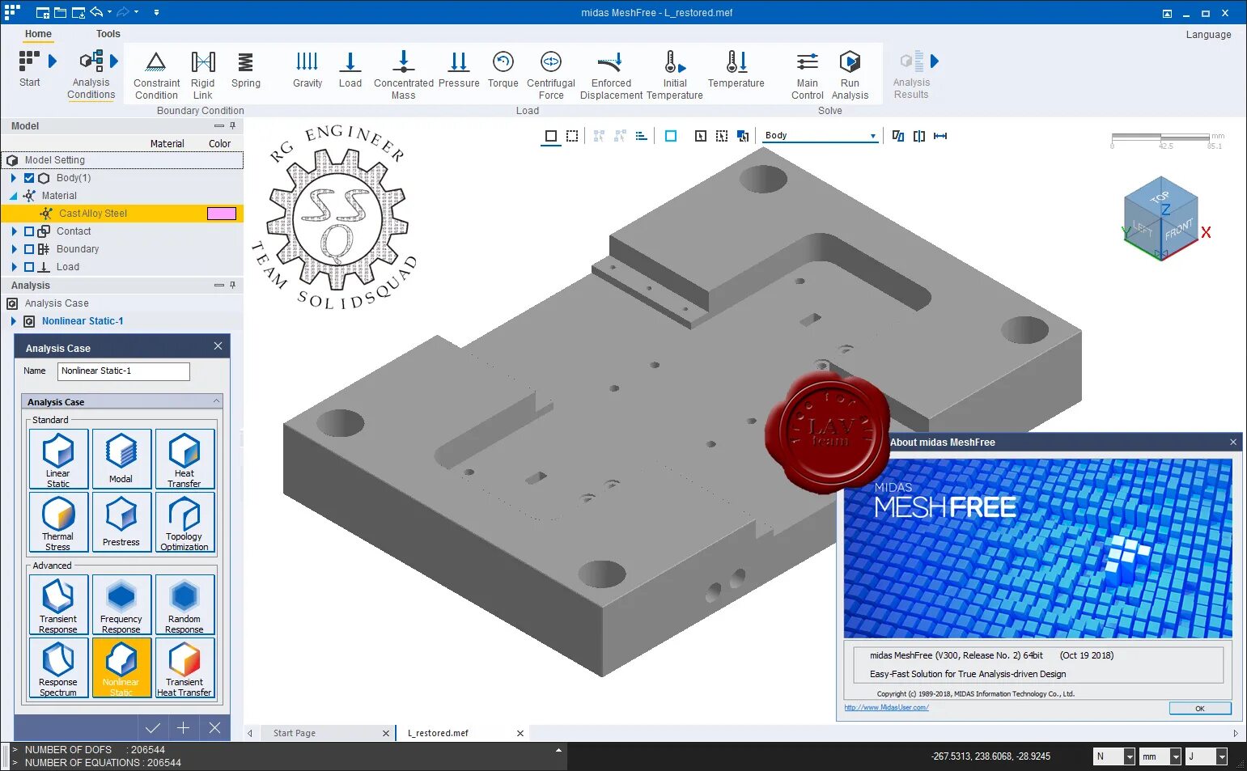Image resolution: width=1247 pixels, height=771 pixels.
Task: Click Run Analysis
Action: (x=850, y=75)
